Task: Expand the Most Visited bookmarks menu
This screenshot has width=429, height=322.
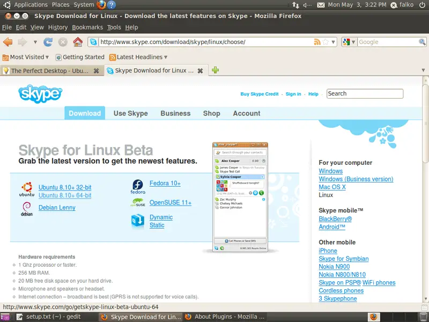Action: point(26,57)
